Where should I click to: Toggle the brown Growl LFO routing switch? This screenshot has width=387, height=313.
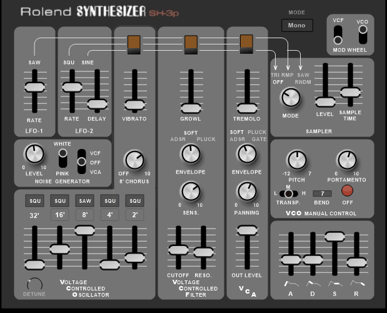tap(191, 44)
